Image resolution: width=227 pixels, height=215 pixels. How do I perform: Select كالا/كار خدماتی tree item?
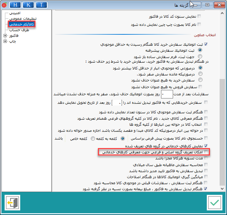coord(22,24)
